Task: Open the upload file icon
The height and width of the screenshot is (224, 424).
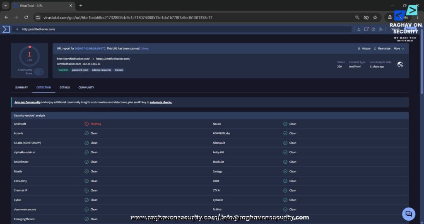Action: 359,29
